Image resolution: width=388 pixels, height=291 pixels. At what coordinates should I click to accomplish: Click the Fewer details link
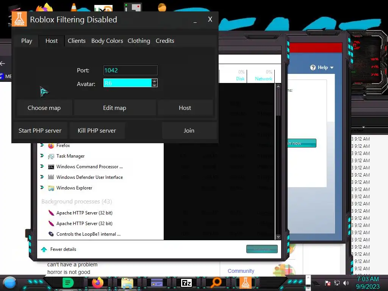pos(63,249)
